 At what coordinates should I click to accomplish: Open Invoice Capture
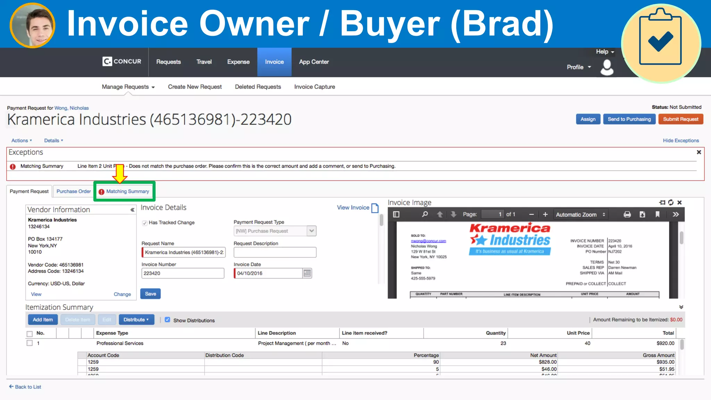tap(315, 87)
